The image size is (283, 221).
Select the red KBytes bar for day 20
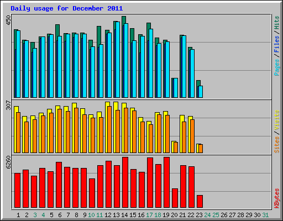pyautogui.click(x=175, y=198)
